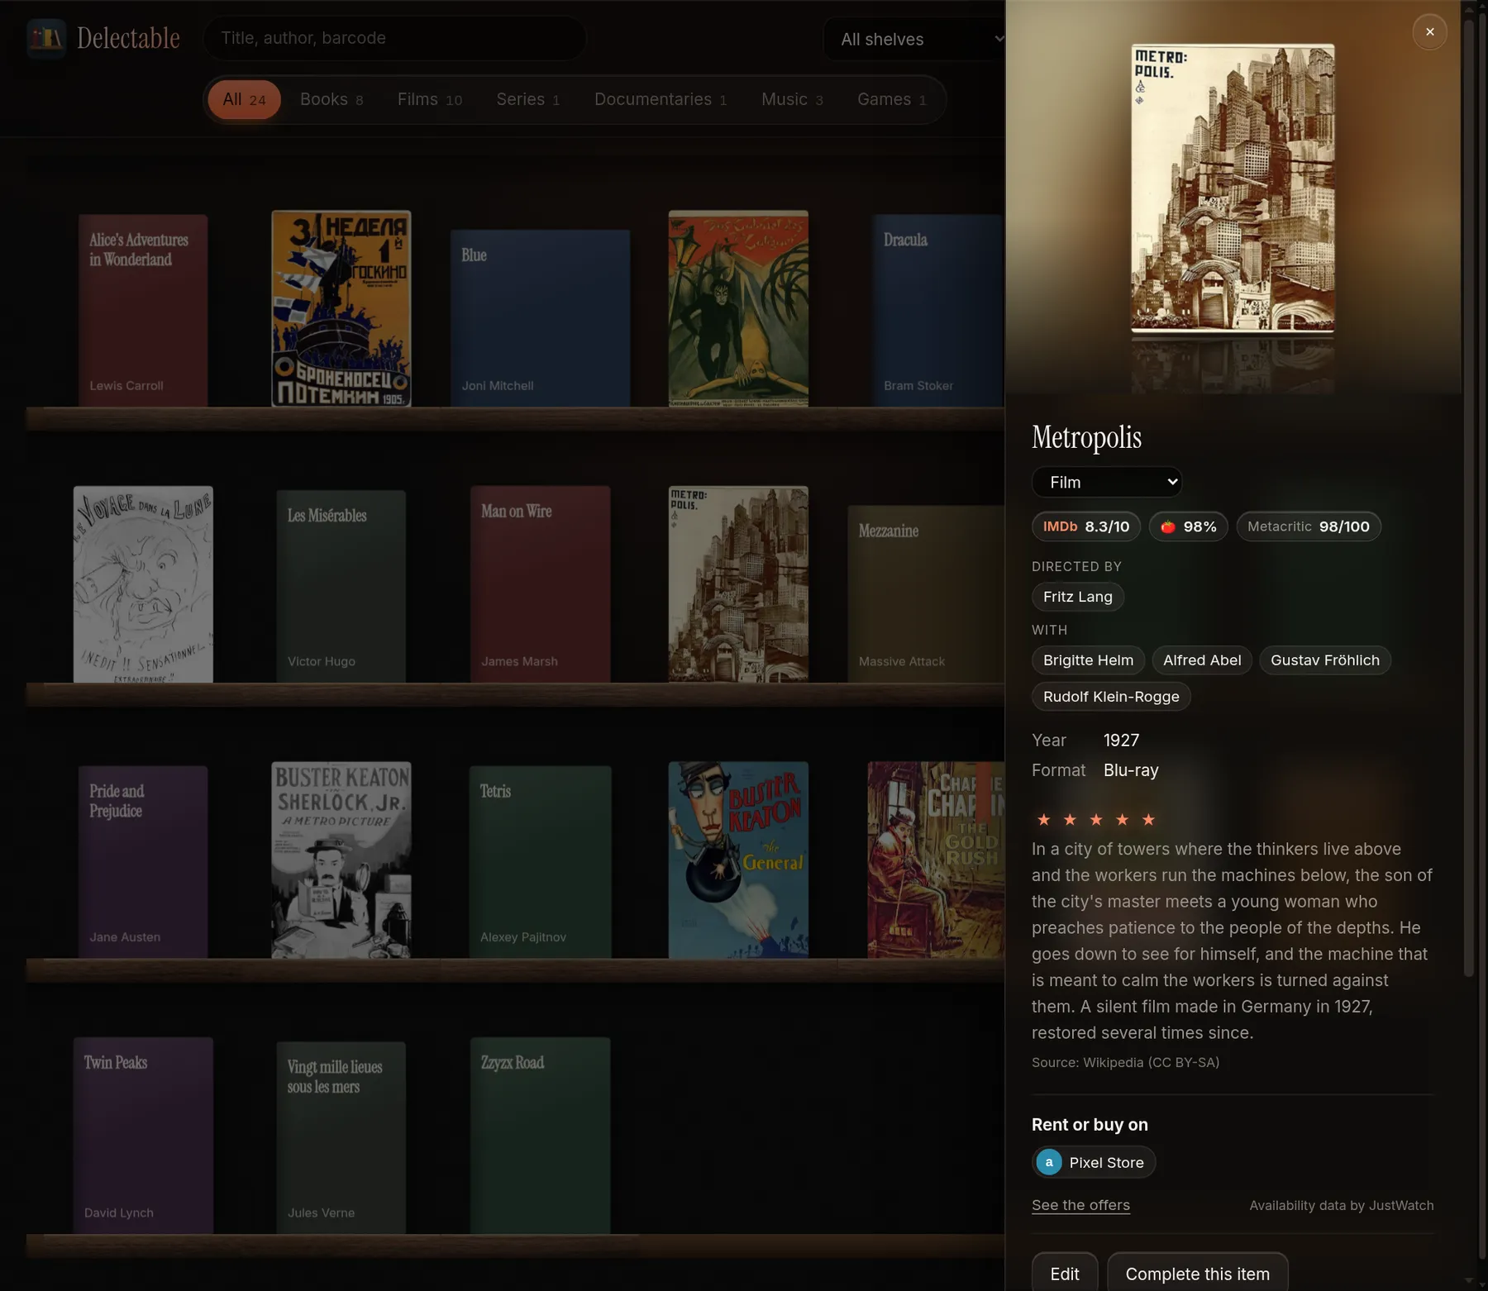Image resolution: width=1488 pixels, height=1291 pixels.
Task: Open Le Voyage dans la Lune poster
Action: pyautogui.click(x=143, y=584)
